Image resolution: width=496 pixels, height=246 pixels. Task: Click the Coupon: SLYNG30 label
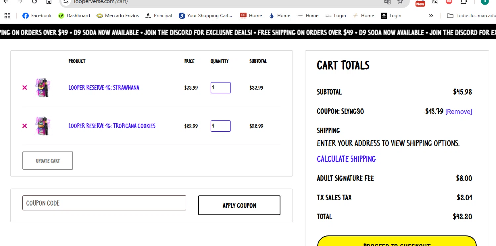pyautogui.click(x=340, y=111)
